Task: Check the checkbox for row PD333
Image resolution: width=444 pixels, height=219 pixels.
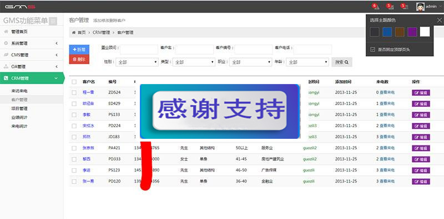Action: pos(74,159)
